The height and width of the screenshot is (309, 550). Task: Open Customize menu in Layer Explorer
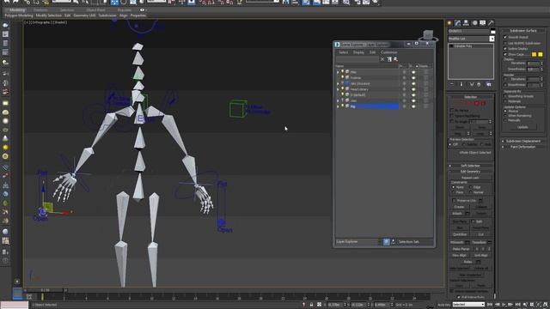coord(389,52)
